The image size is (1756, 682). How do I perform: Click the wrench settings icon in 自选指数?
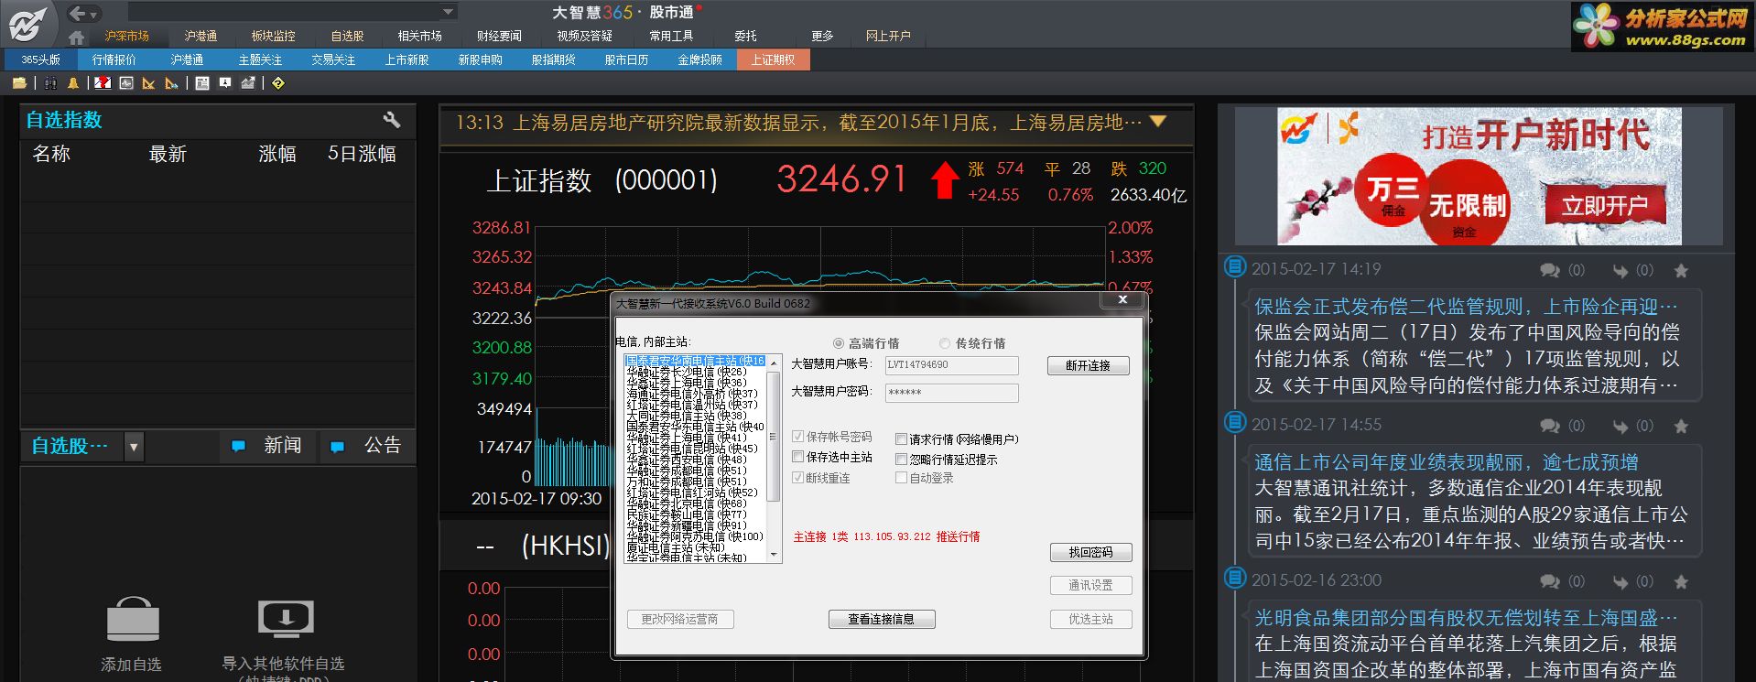(392, 120)
